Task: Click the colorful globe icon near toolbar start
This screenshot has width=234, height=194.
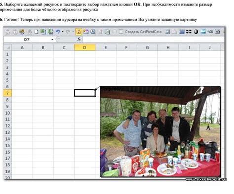Action: click(x=22, y=32)
